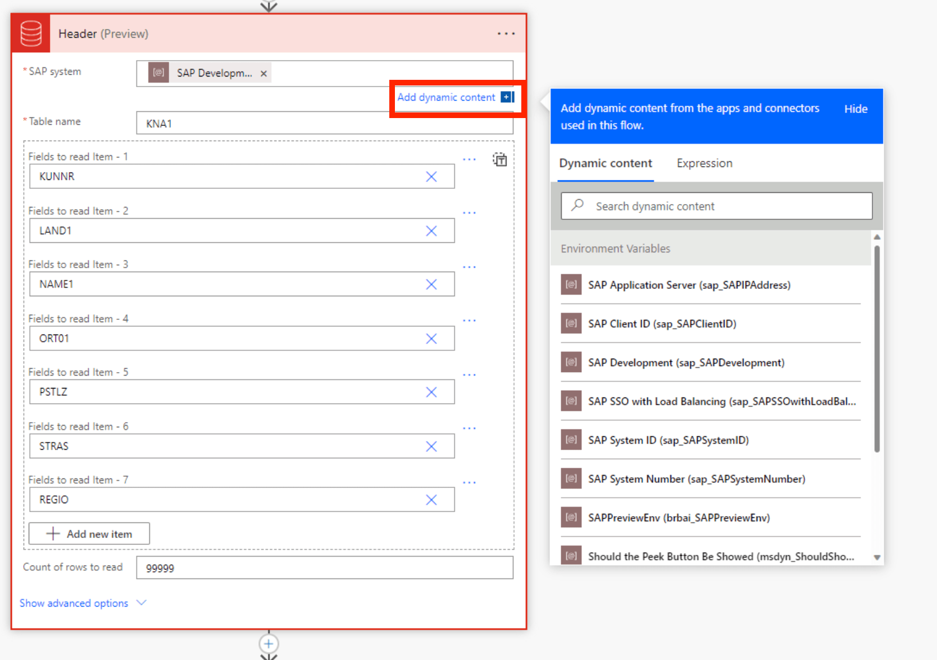Switch to the Expression tab

pos(704,163)
